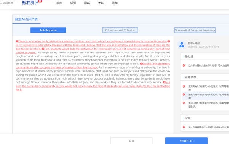Click red marker 2 before 'First, students'
This screenshot has height=144, width=229.
click(43, 49)
